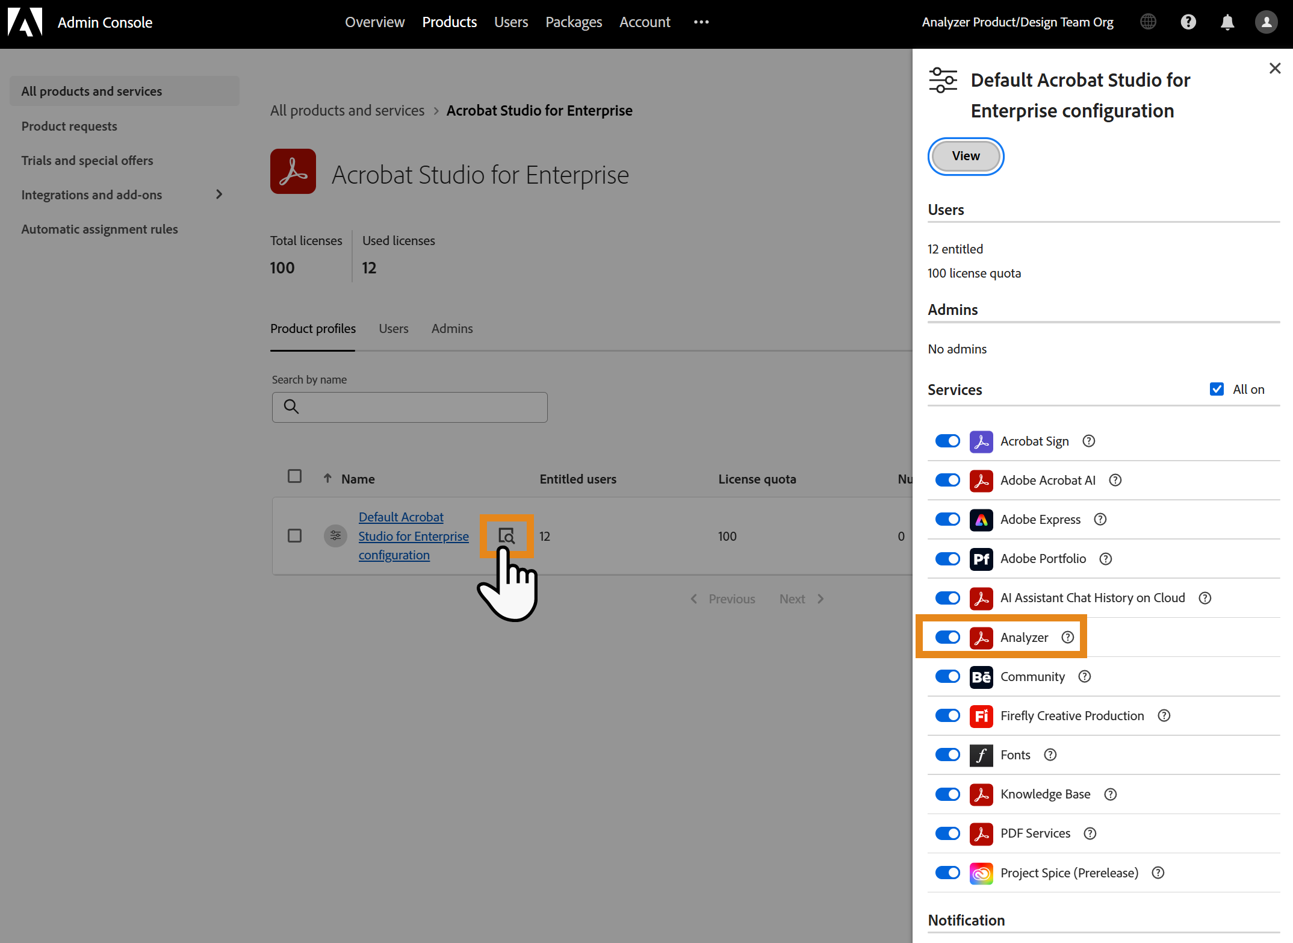1293x943 pixels.
Task: Toggle the Analyzer service switch
Action: 947,637
